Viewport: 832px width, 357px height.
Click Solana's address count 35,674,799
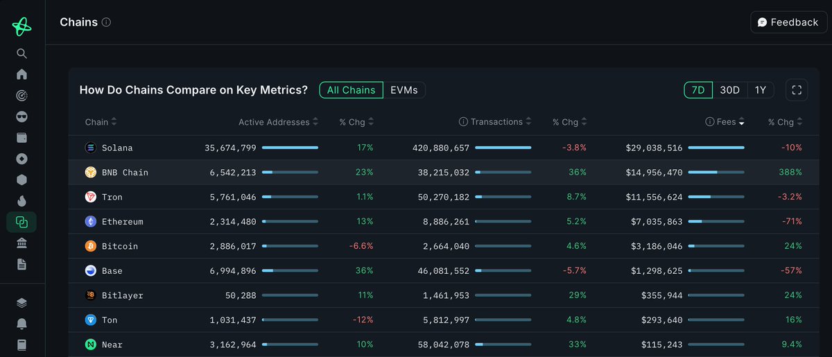click(230, 148)
